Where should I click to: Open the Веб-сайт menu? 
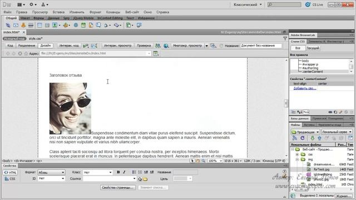pyautogui.click(x=132, y=12)
